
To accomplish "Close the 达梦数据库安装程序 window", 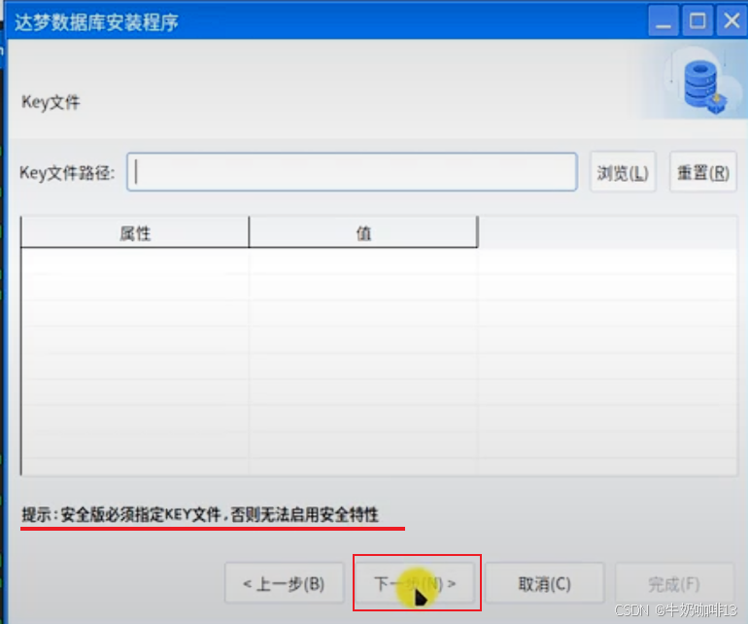I will 731,21.
